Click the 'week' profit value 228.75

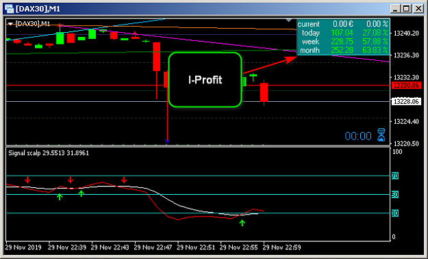(x=342, y=42)
